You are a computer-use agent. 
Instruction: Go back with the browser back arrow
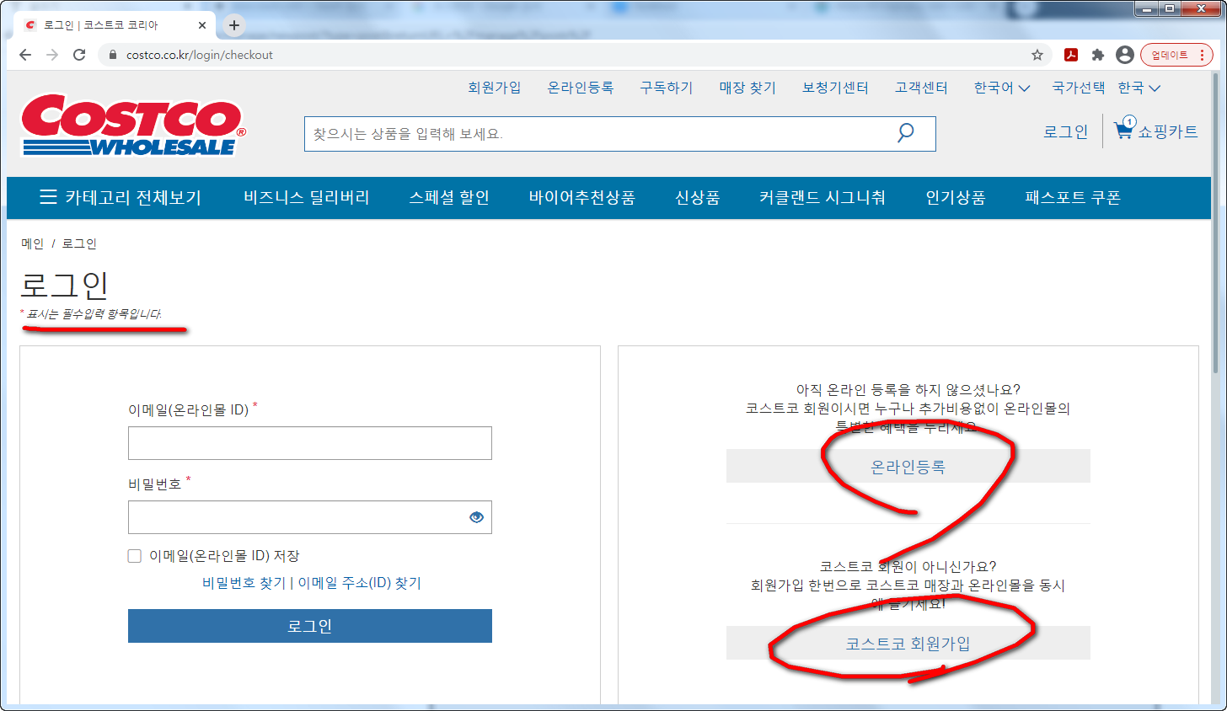pos(25,55)
